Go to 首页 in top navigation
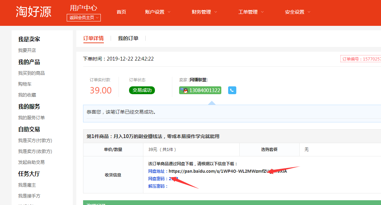This screenshot has height=205, width=381. 121,12
